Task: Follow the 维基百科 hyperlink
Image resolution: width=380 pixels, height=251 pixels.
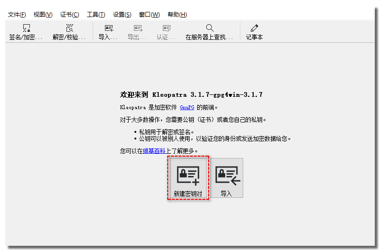Action: click(x=154, y=151)
